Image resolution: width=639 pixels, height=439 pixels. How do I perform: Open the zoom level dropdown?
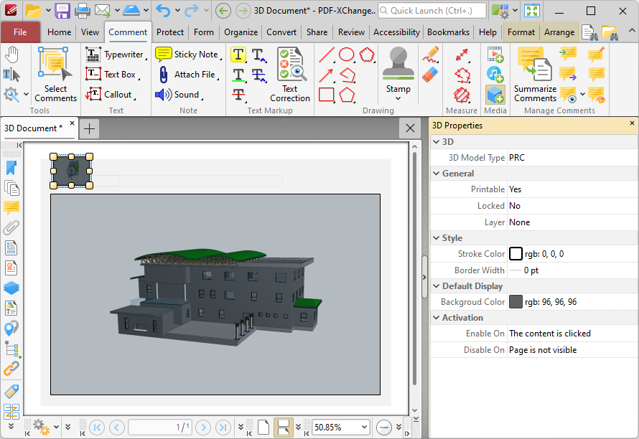[364, 428]
